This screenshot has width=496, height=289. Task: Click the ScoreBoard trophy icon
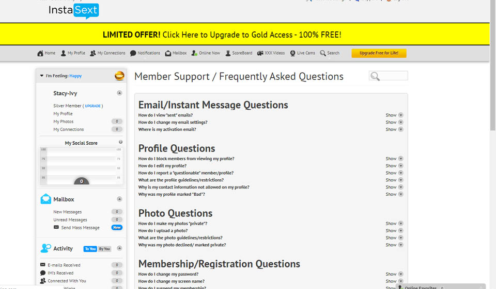click(228, 54)
